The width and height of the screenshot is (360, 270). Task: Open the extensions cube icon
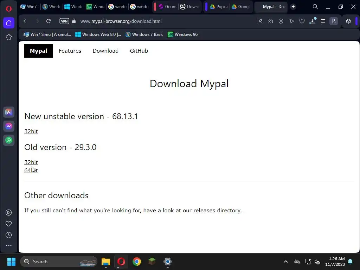(348, 21)
